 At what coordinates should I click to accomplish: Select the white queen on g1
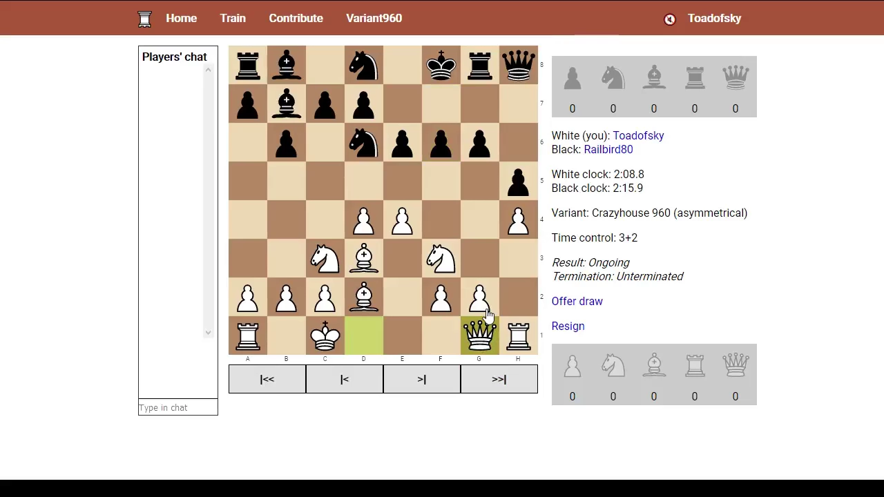coord(479,335)
